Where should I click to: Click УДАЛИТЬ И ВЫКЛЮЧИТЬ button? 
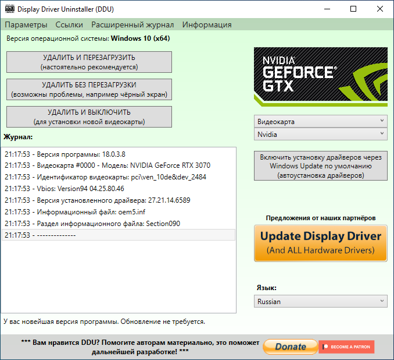(89, 117)
